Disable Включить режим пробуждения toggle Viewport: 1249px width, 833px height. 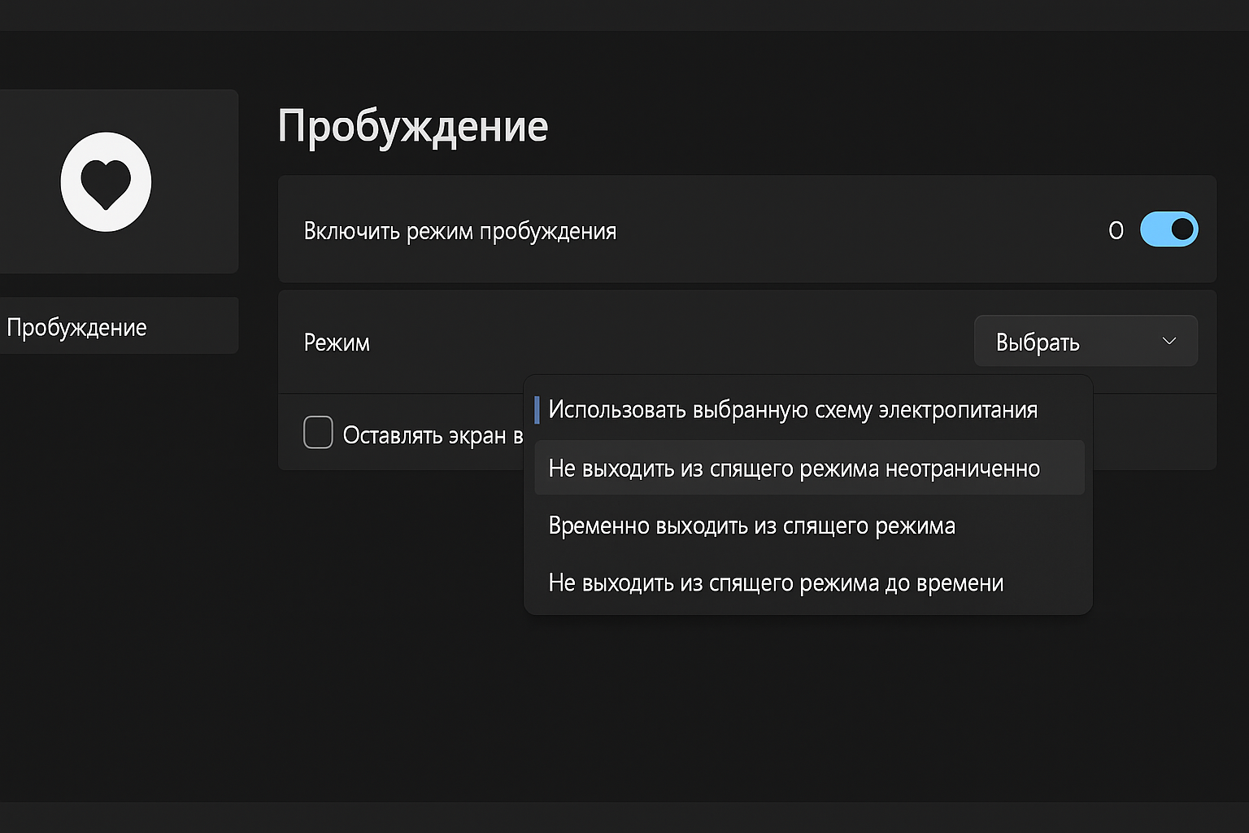coord(1168,229)
